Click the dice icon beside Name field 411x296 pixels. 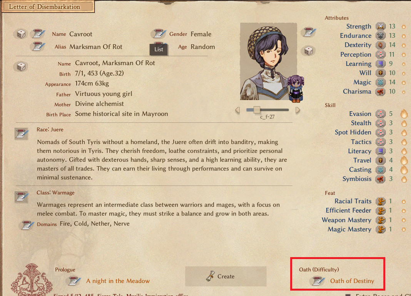(x=21, y=34)
